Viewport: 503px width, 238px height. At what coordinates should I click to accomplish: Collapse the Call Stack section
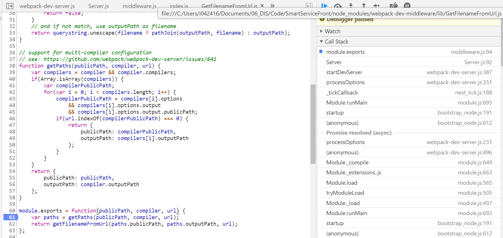[408, 42]
